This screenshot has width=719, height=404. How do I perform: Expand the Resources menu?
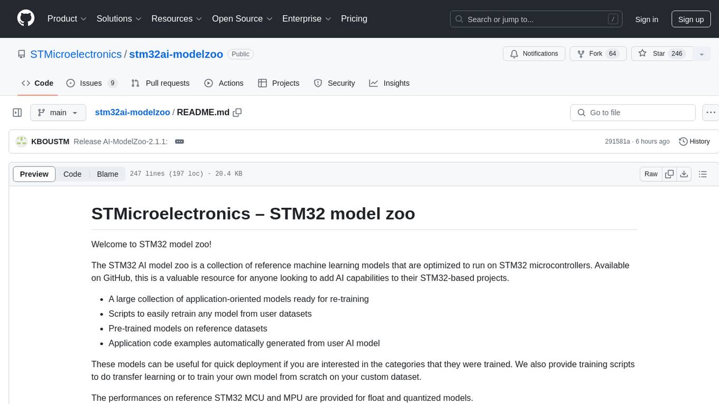click(x=177, y=19)
